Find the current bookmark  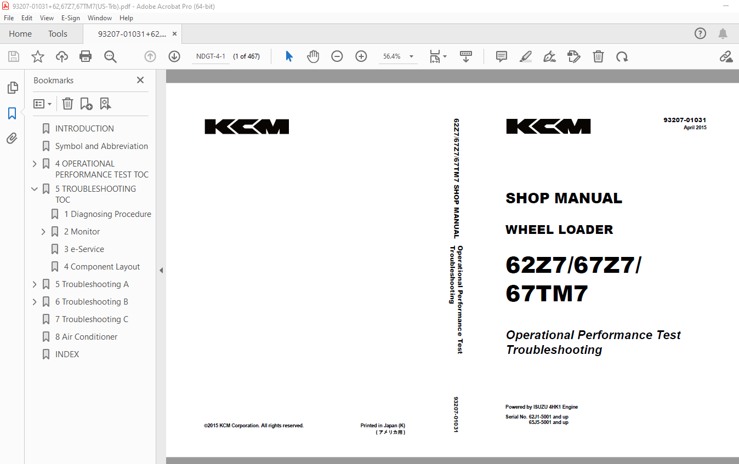coord(105,104)
